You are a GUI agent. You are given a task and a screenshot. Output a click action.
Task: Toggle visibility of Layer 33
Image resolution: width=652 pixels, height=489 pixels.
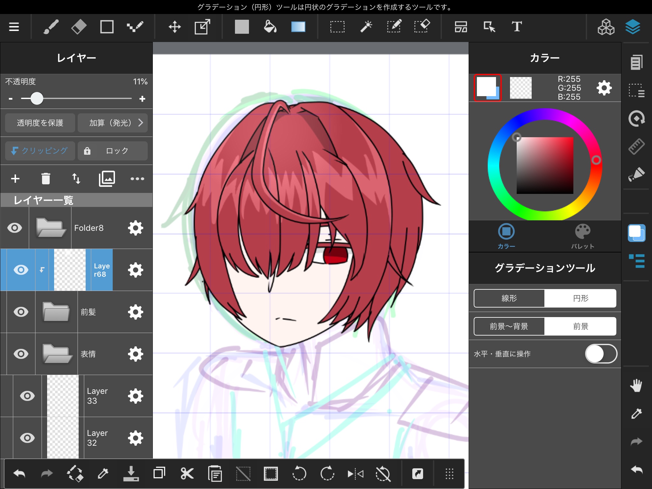[27, 396]
